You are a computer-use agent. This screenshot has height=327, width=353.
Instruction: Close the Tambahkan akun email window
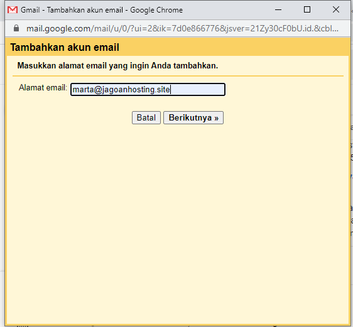336,9
